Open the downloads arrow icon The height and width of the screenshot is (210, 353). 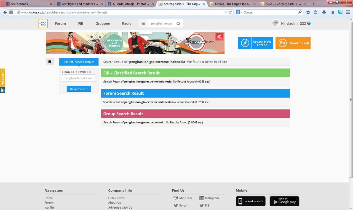tap(324, 12)
